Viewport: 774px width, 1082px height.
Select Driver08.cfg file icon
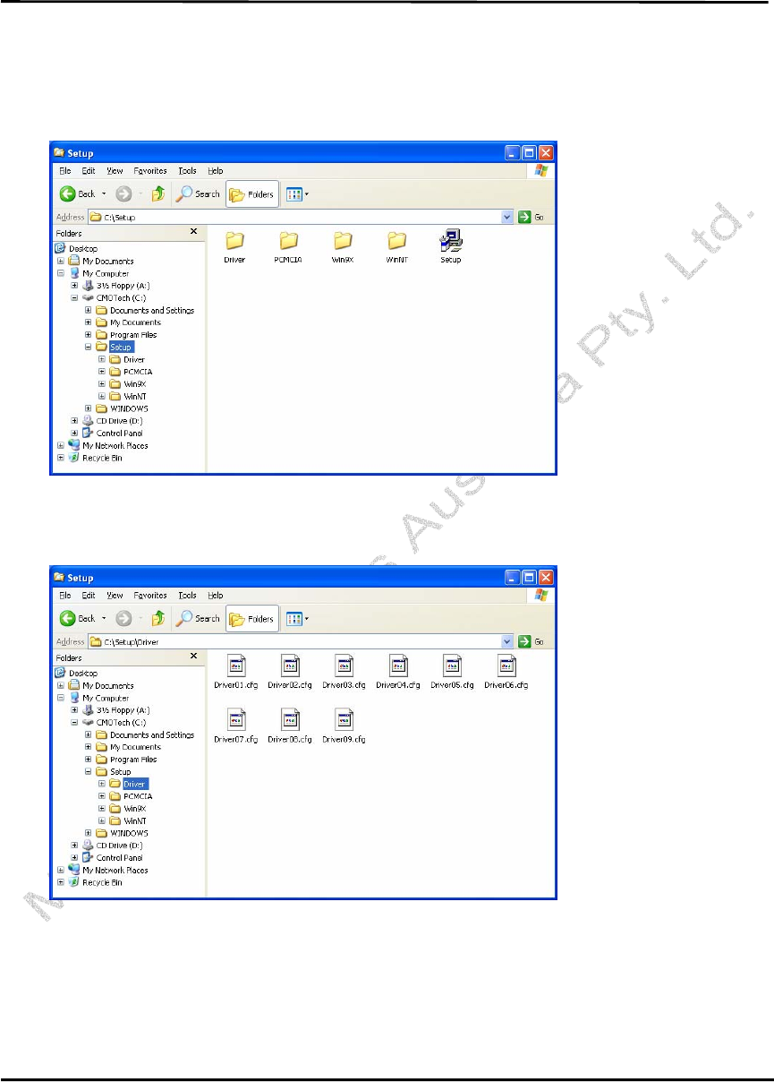coord(290,719)
